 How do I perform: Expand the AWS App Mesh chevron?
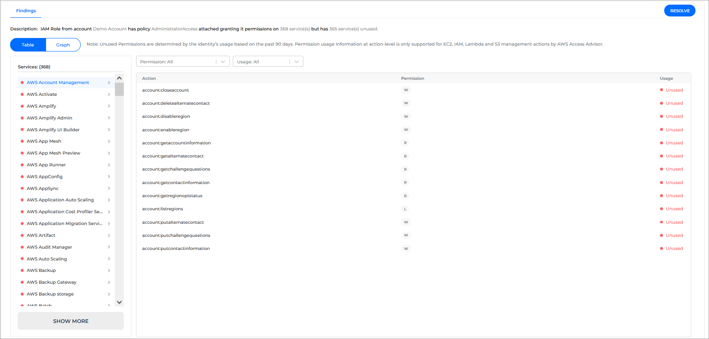109,141
